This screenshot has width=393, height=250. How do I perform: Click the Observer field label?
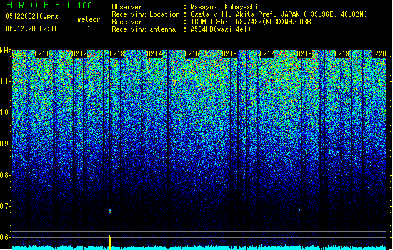[127, 7]
